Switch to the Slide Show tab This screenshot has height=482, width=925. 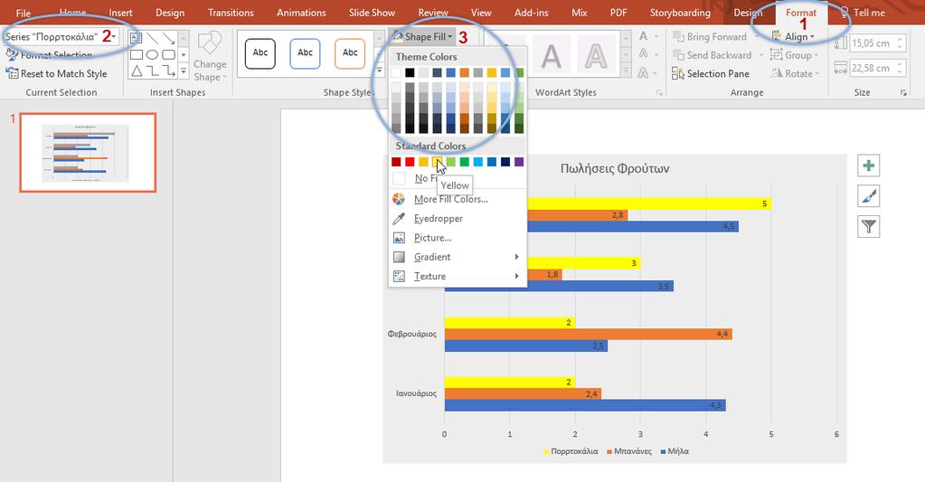click(372, 13)
